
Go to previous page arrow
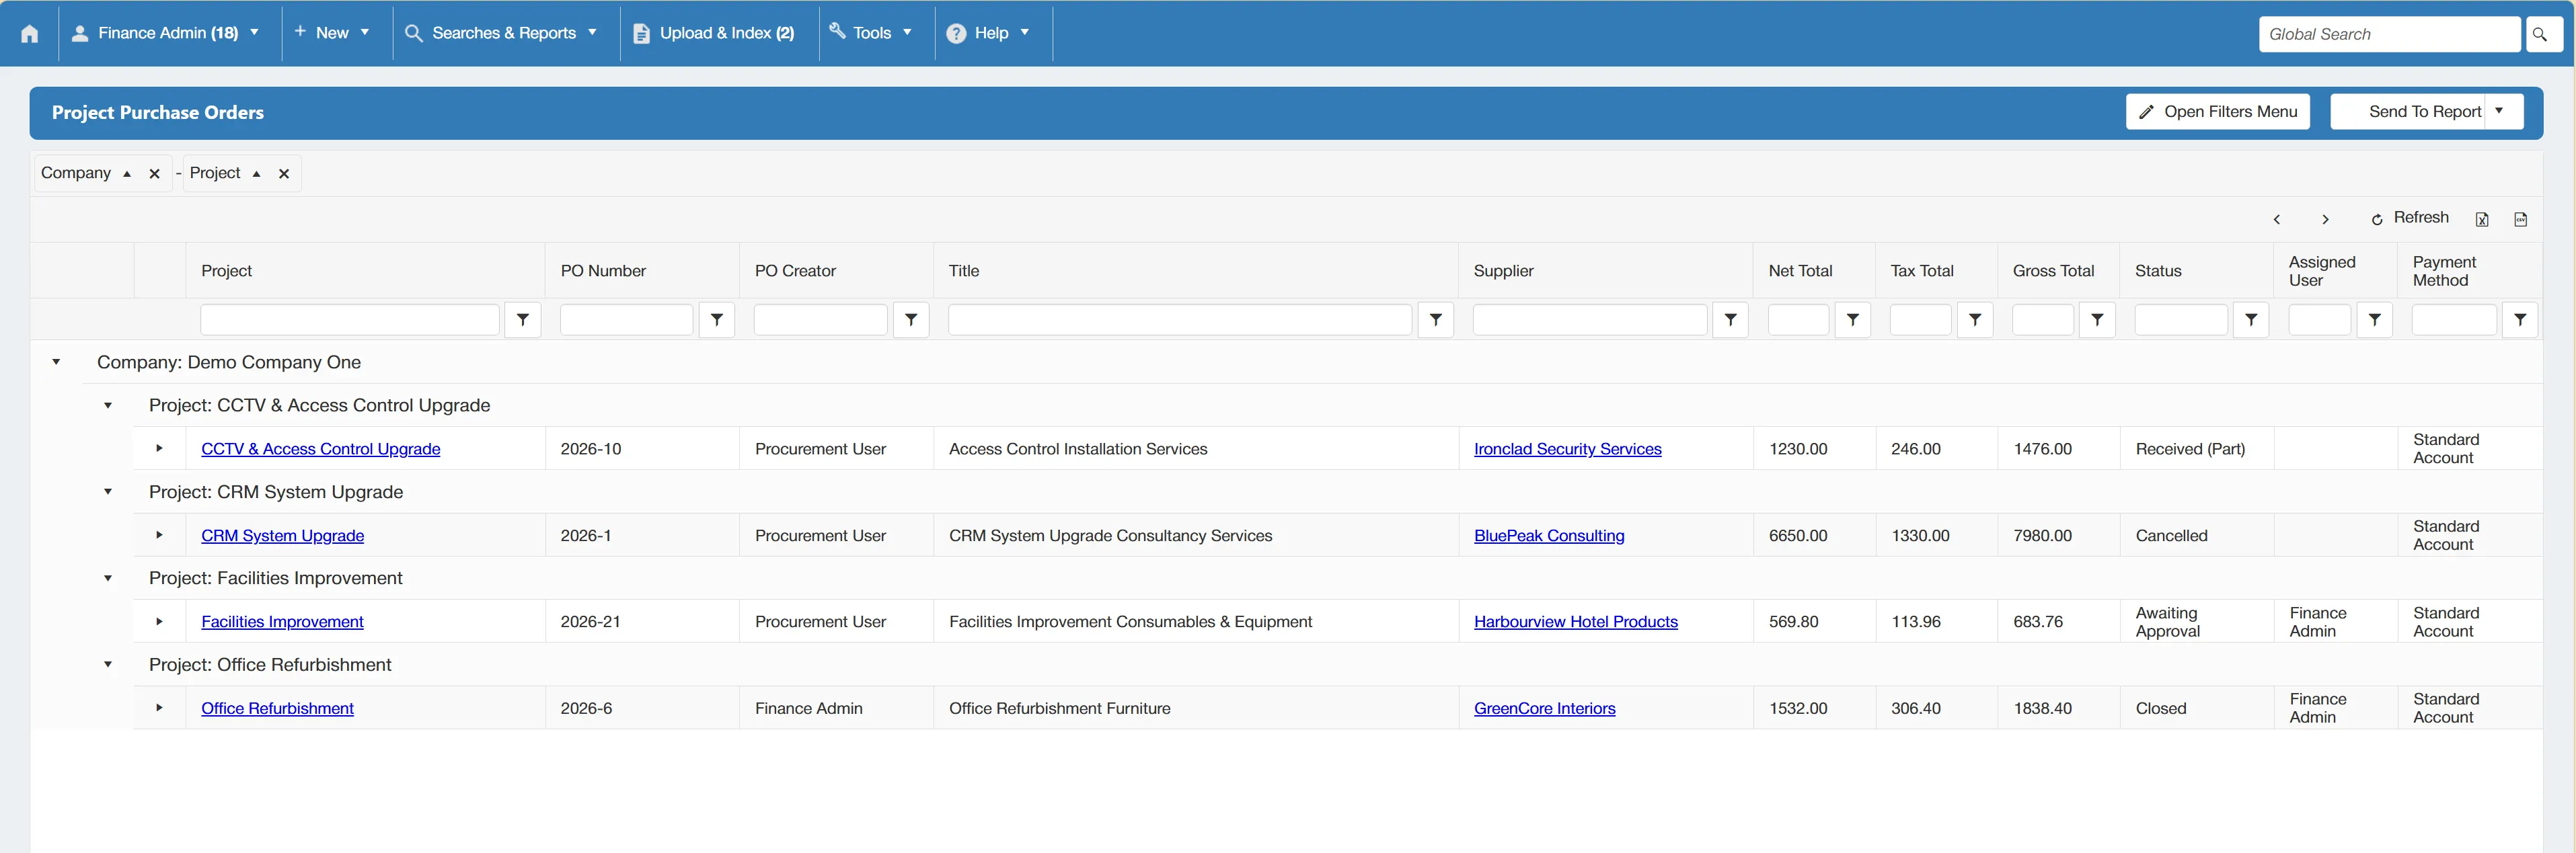coord(2277,220)
